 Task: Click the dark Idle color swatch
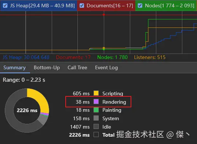coord(96,126)
